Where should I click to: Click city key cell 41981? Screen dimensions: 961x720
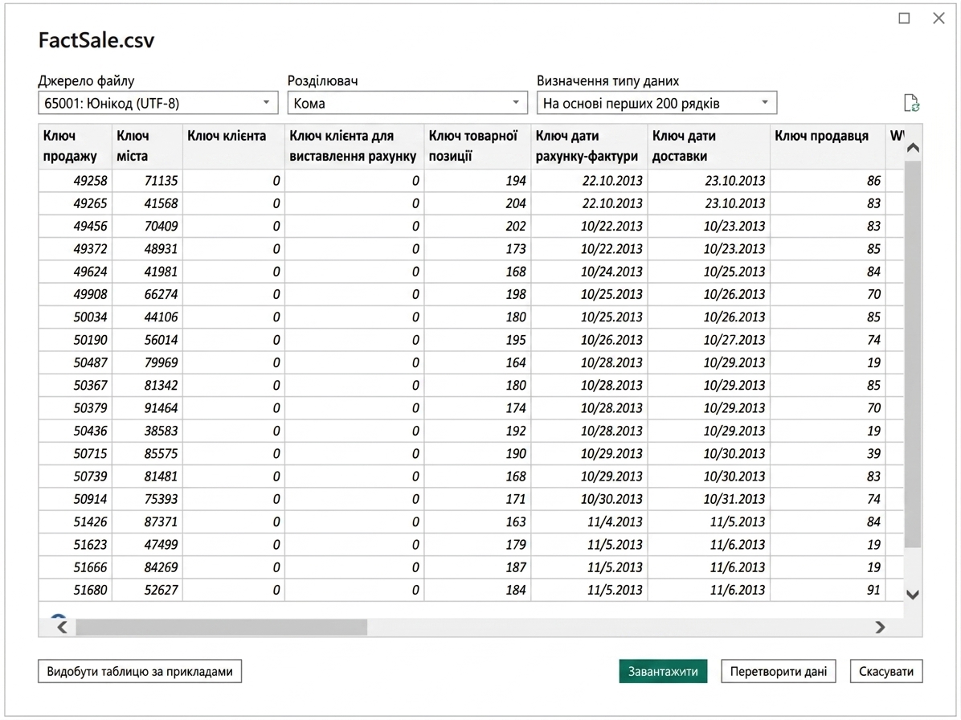tap(147, 272)
